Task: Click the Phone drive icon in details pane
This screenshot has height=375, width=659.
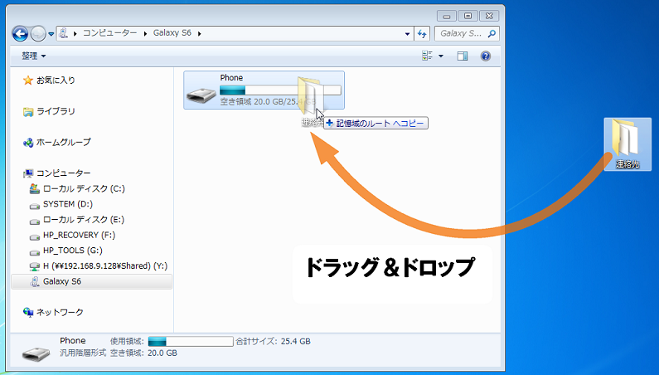Action: (x=36, y=353)
